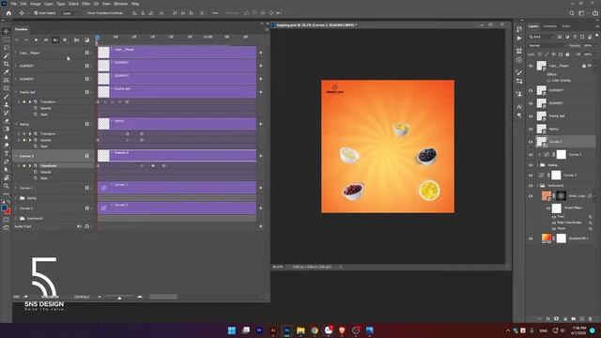Open the Actions panel play icon
Viewport: 601px width, 338px height.
(x=519, y=38)
